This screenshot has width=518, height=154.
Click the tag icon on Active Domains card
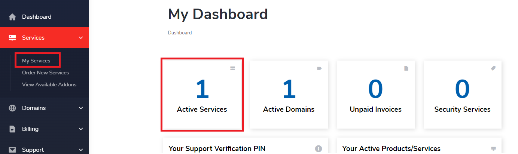point(319,68)
